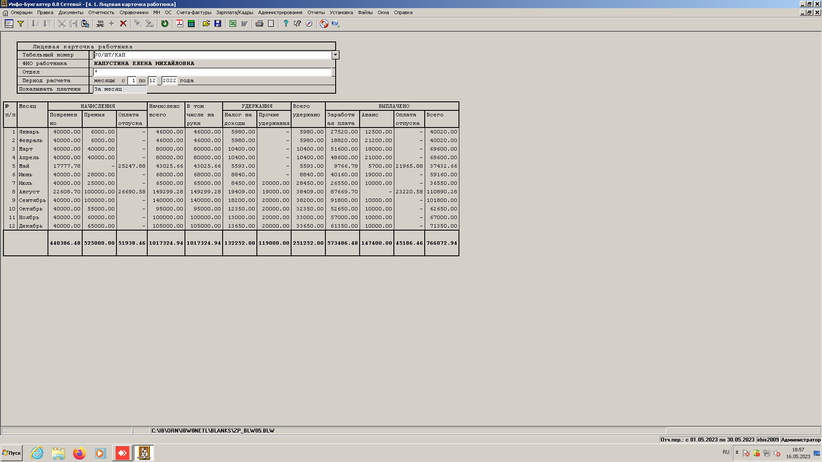Open the Счета-фактуры menu
The image size is (822, 462).
[194, 12]
